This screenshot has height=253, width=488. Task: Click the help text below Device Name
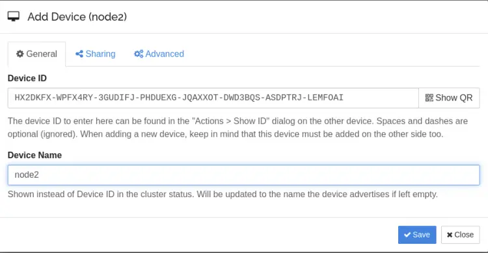223,195
